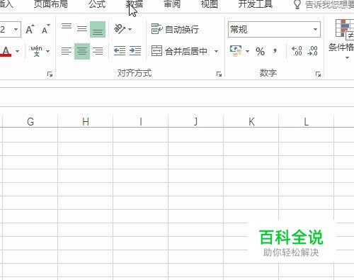Open the 视图 tab
The image size is (354, 280).
point(210,4)
